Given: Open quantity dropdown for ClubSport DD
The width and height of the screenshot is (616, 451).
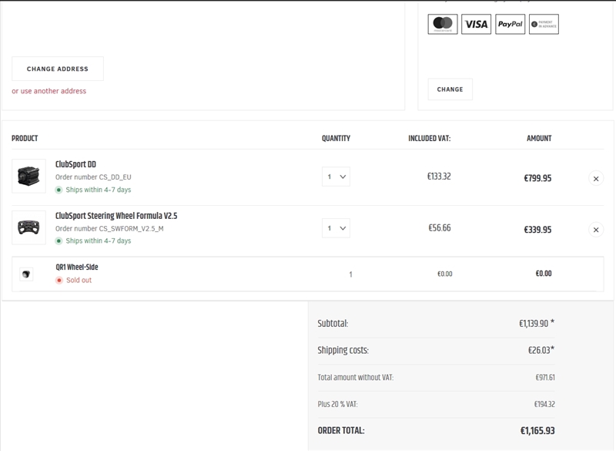Looking at the screenshot, I should coord(336,177).
